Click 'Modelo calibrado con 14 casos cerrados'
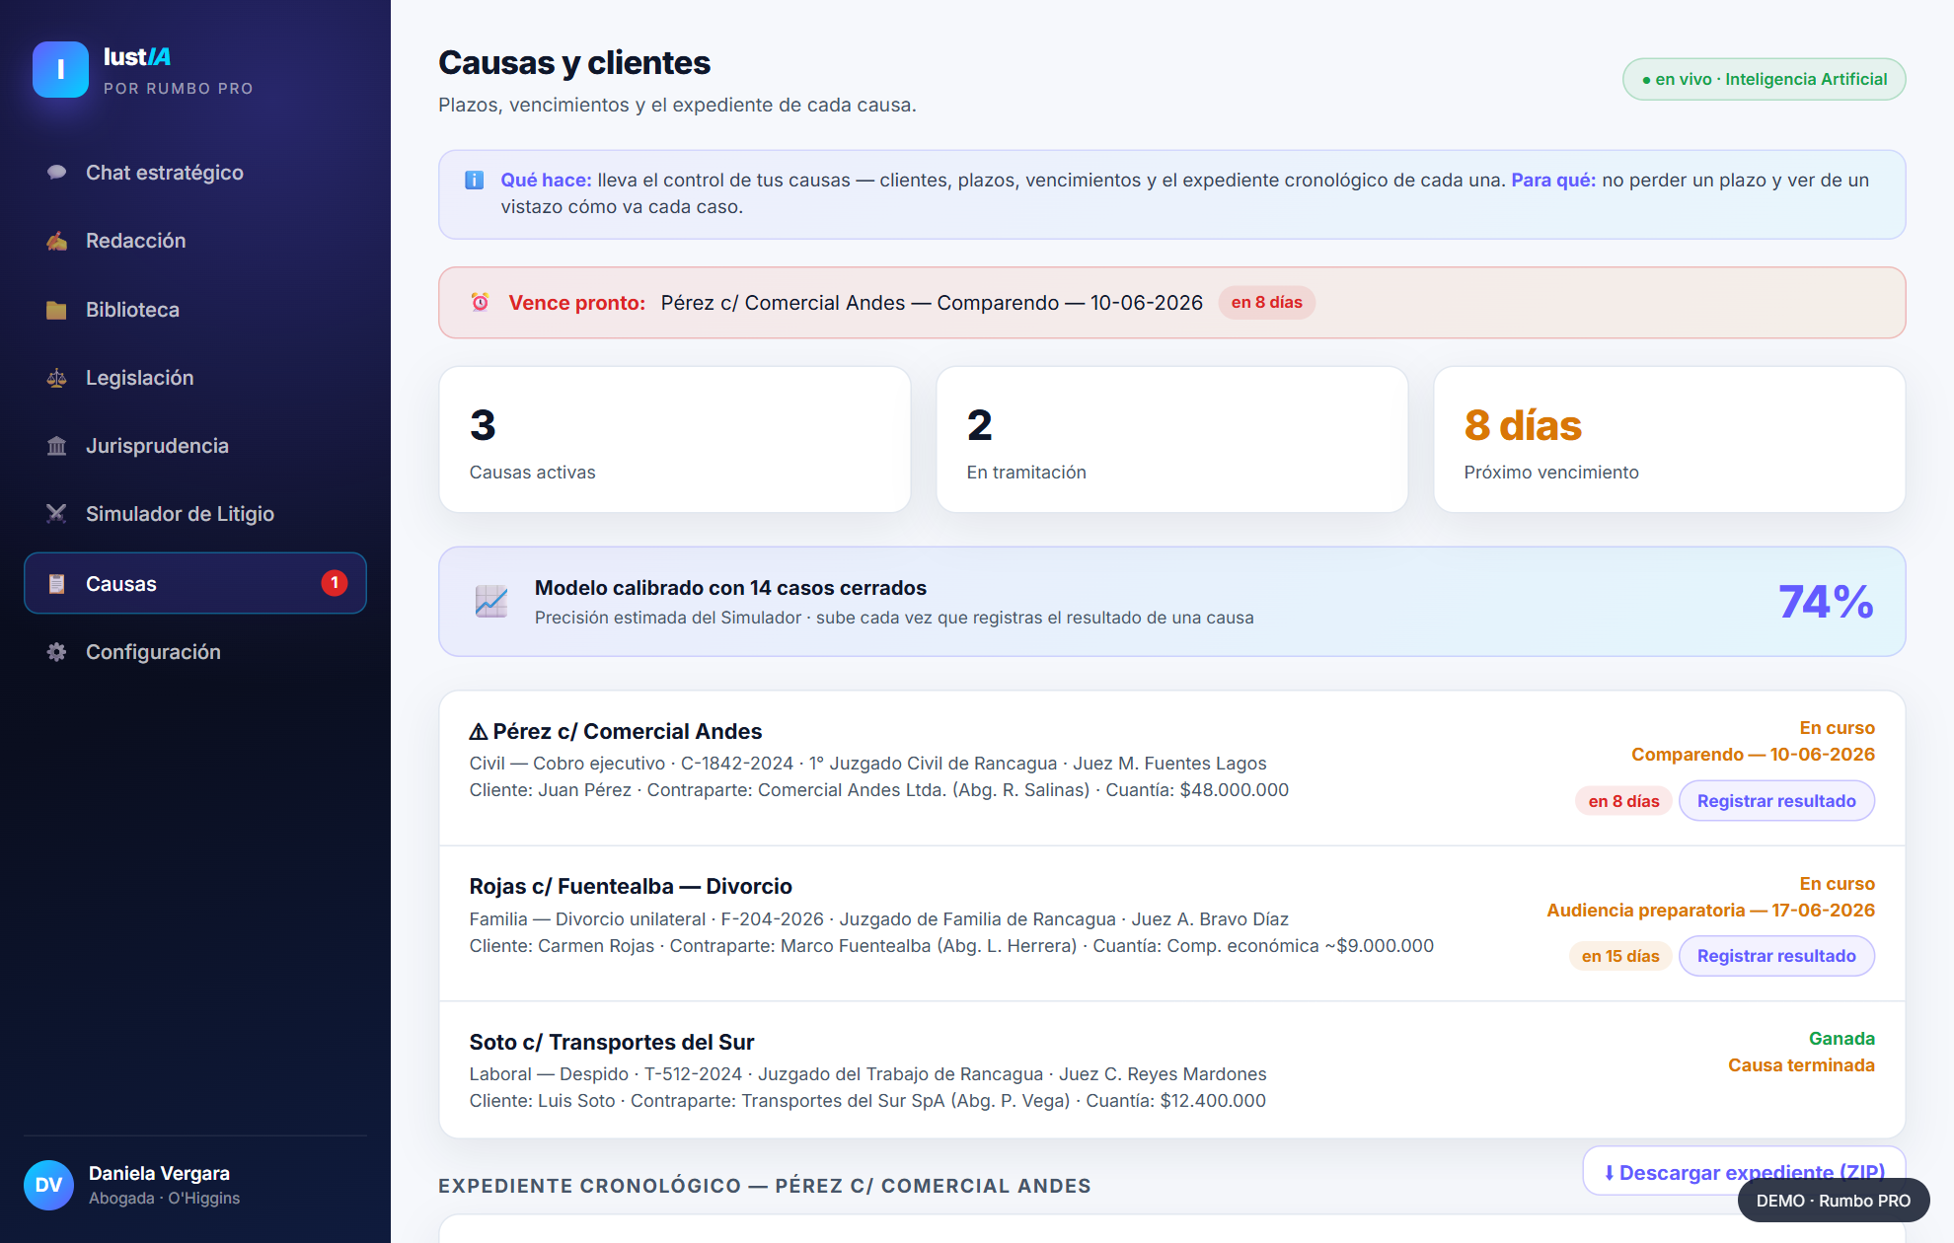The image size is (1954, 1243). pos(730,588)
